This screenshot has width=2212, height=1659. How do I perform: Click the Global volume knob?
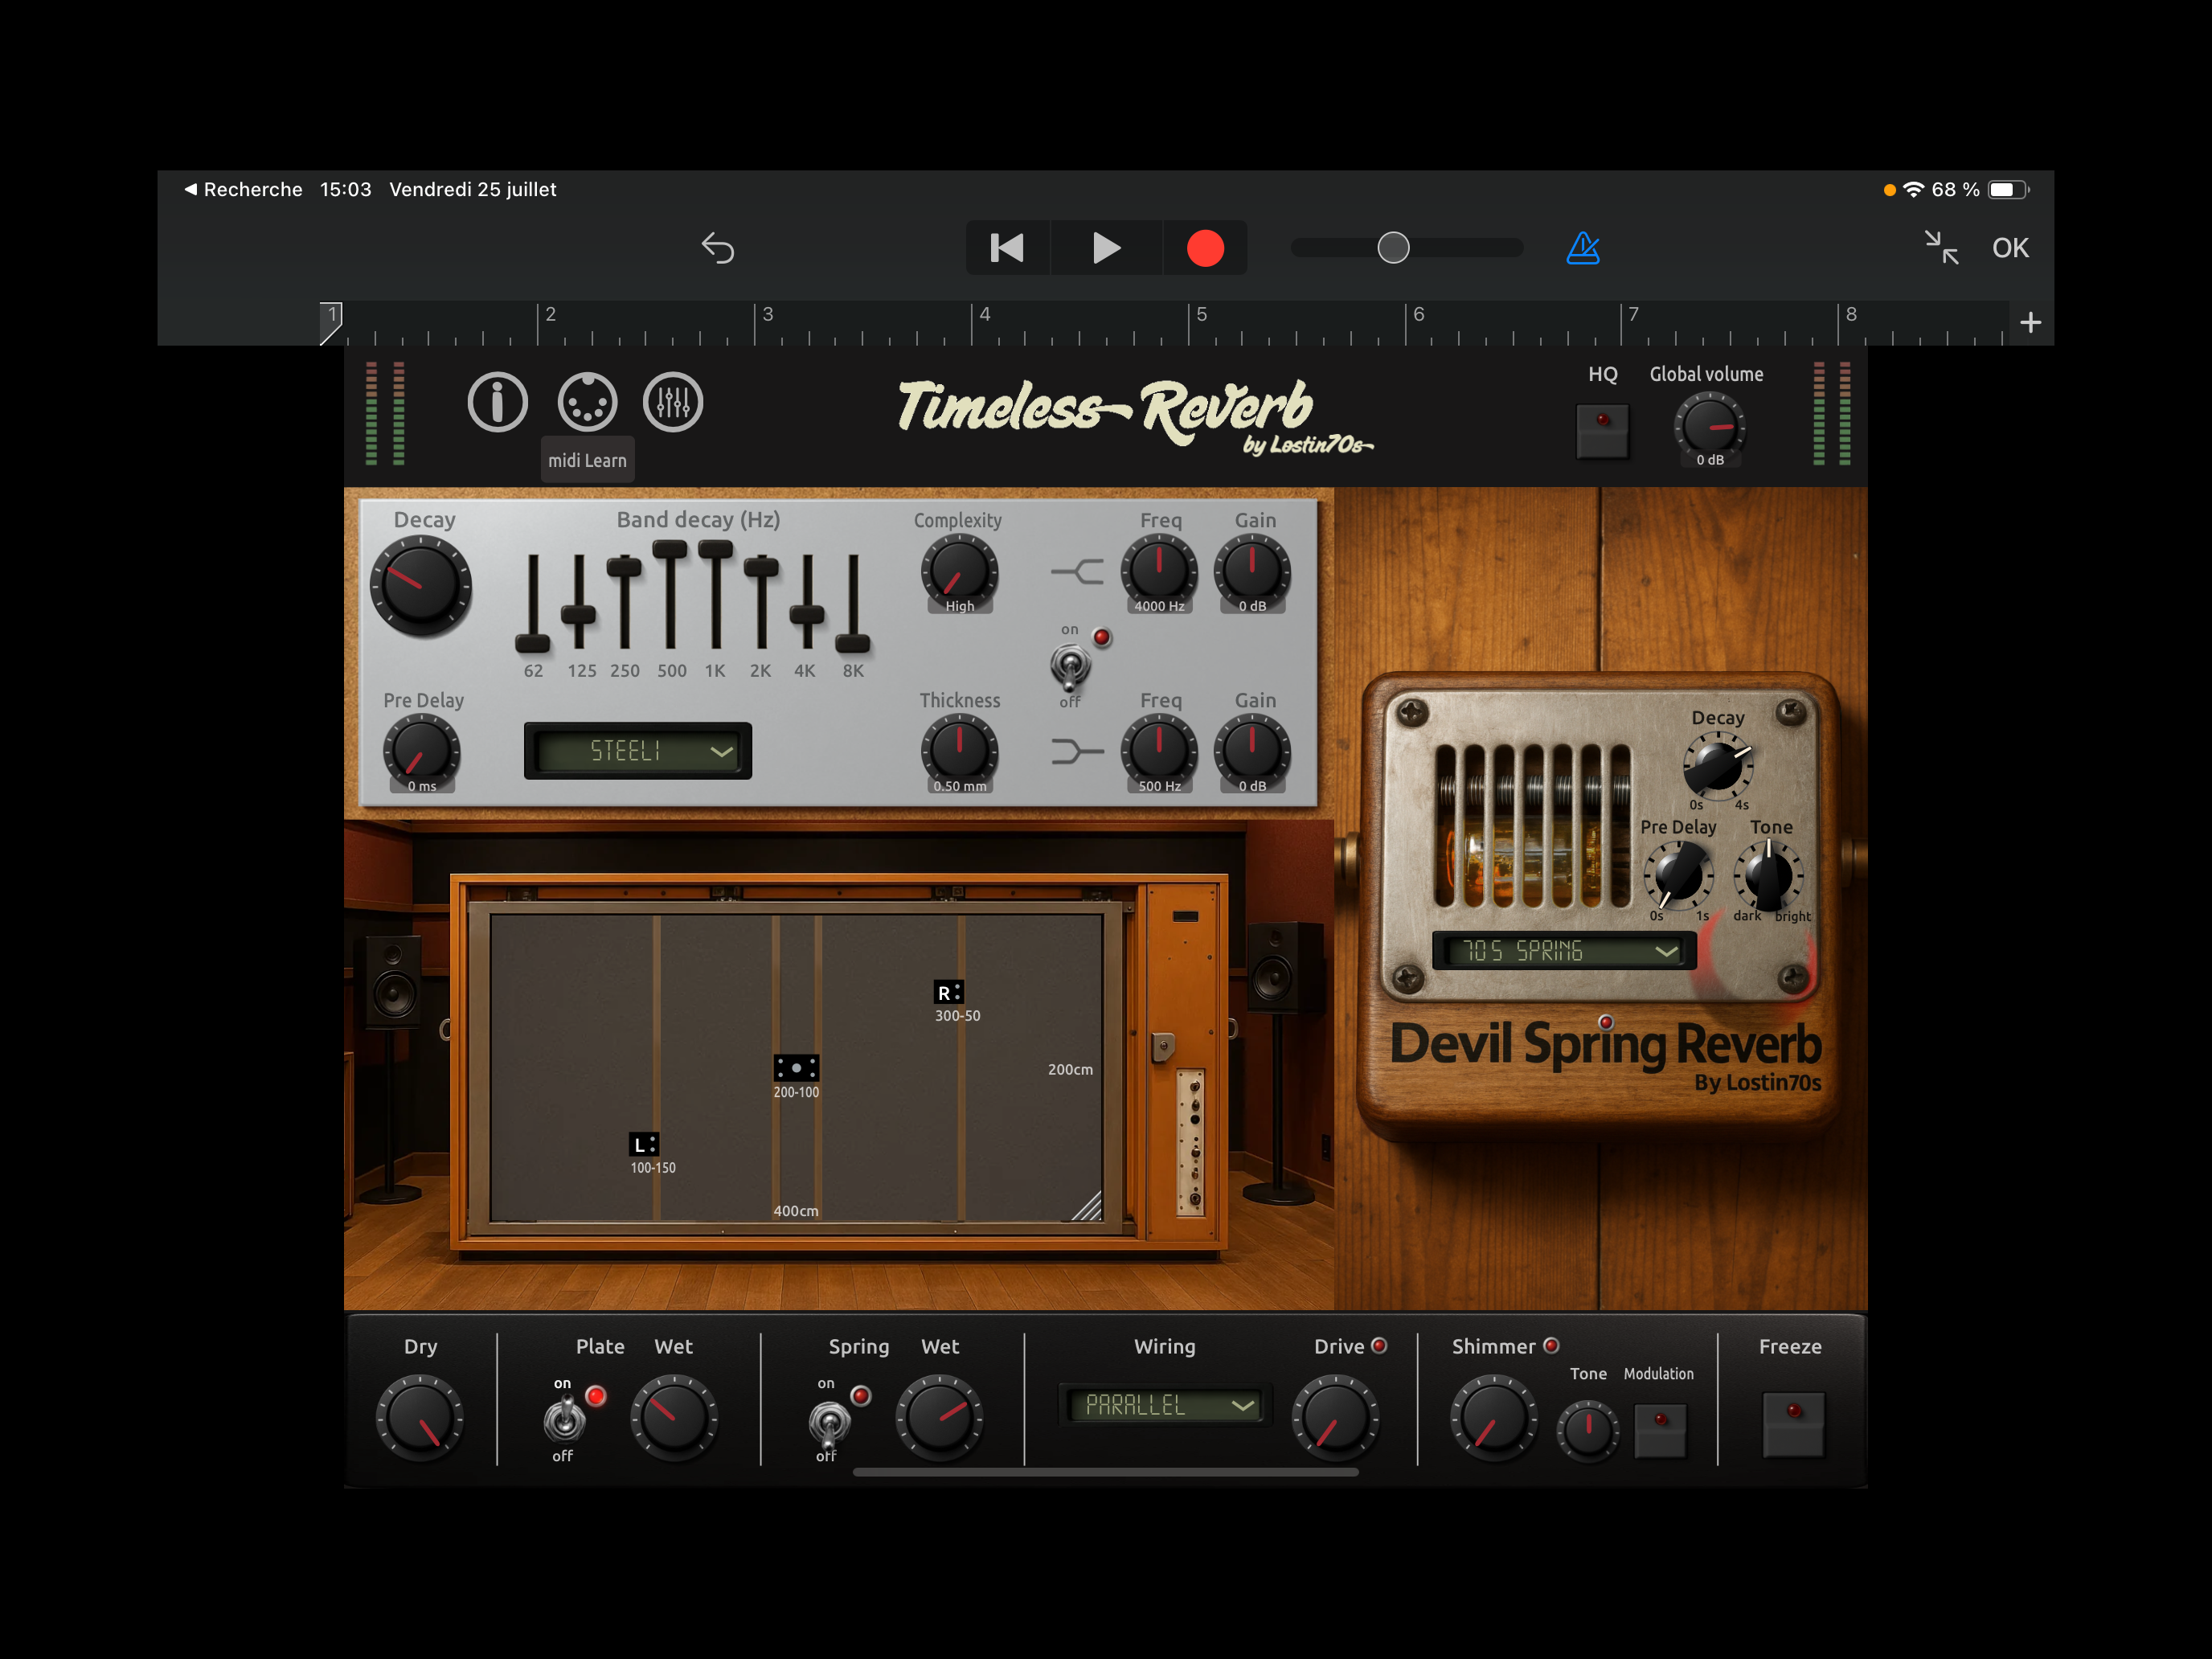[x=1709, y=427]
